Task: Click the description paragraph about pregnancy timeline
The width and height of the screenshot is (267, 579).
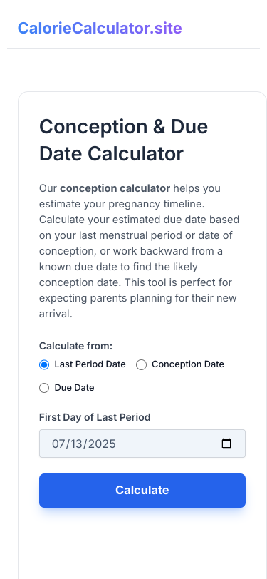Action: (140, 251)
